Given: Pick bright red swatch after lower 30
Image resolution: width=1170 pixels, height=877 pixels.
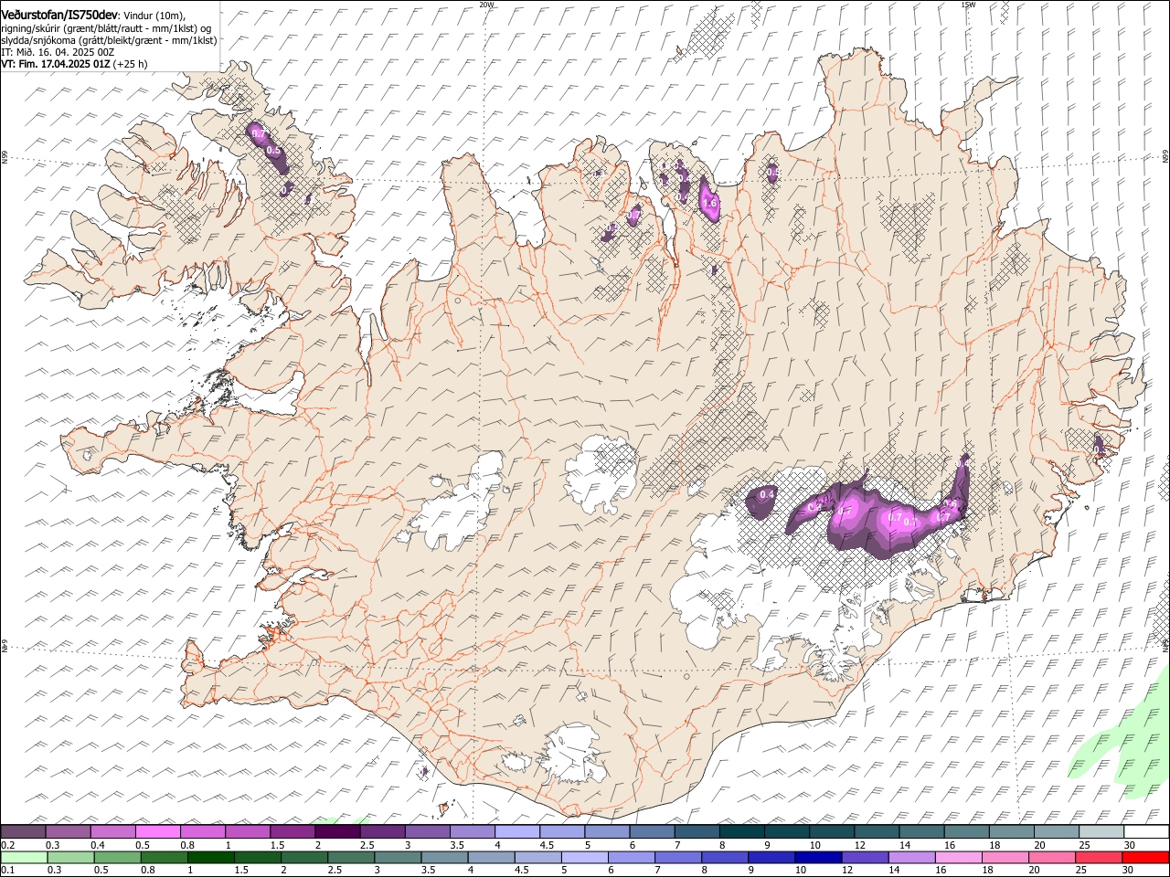Looking at the screenshot, I should click(x=1144, y=857).
